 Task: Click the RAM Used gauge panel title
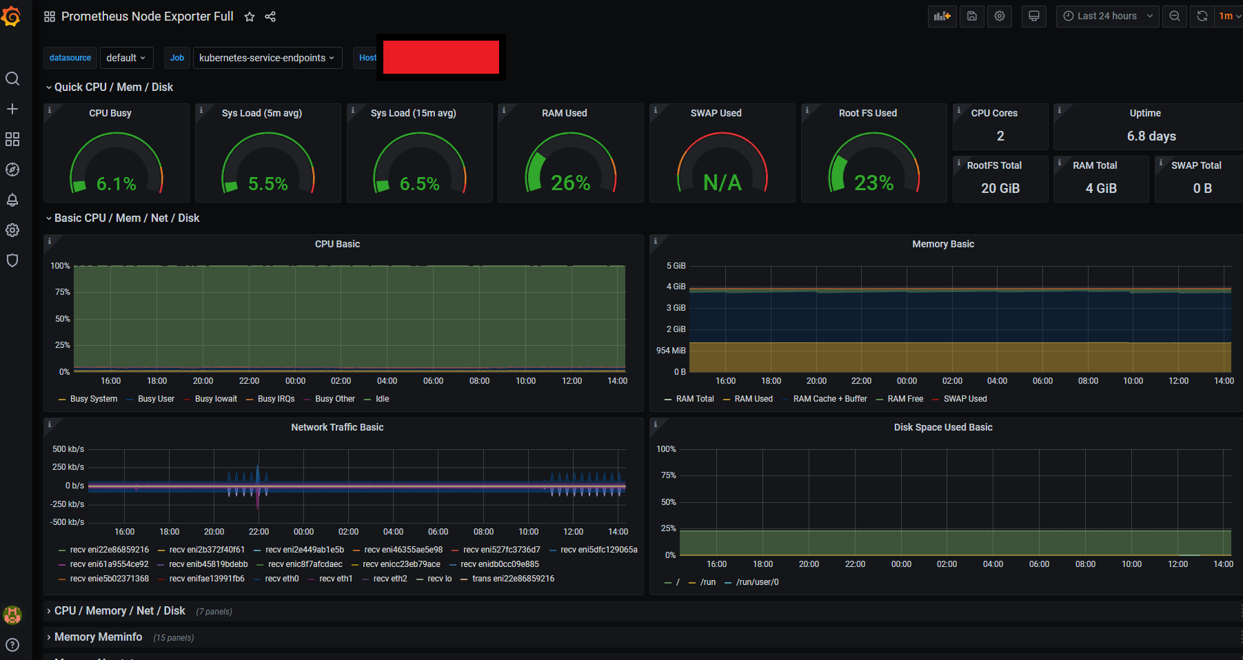tap(565, 113)
